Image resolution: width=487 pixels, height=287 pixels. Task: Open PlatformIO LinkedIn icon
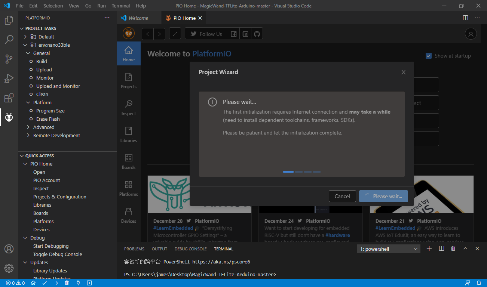tap(245, 34)
